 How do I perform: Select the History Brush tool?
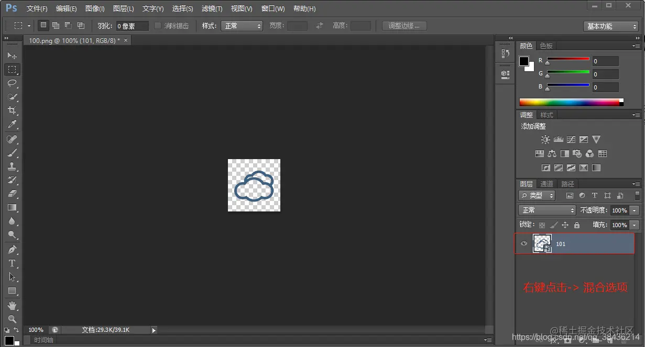12,180
